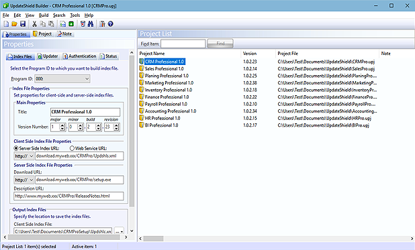This screenshot has width=415, height=250.
Task: Increase the major version spinner
Action: pyautogui.click(x=62, y=125)
